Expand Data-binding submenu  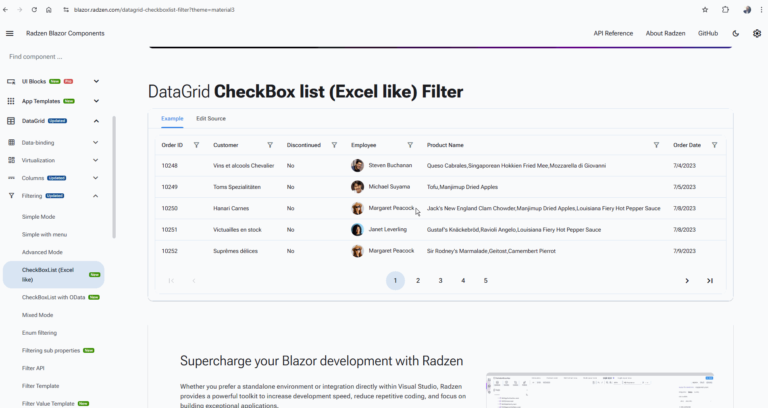[x=96, y=143]
